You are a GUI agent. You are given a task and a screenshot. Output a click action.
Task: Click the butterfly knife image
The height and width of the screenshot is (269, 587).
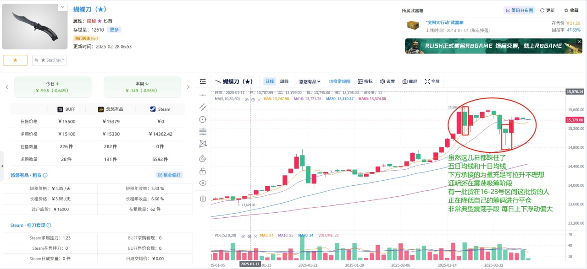(35, 27)
